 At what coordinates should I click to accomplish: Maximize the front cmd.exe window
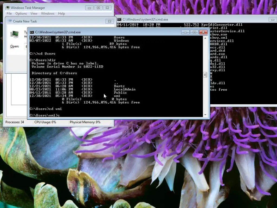click(194, 32)
